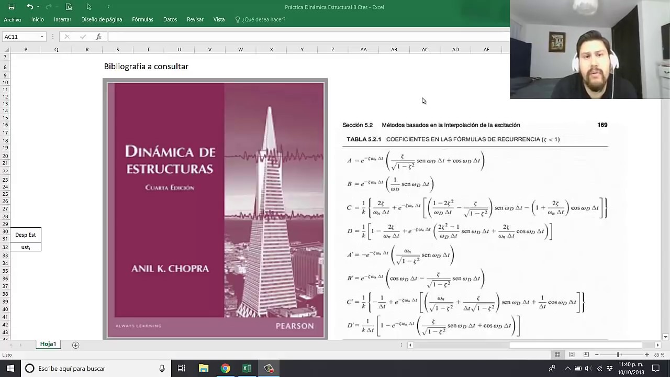Image resolution: width=670 pixels, height=377 pixels.
Task: Open the Diseño de página tab
Action: tap(102, 19)
